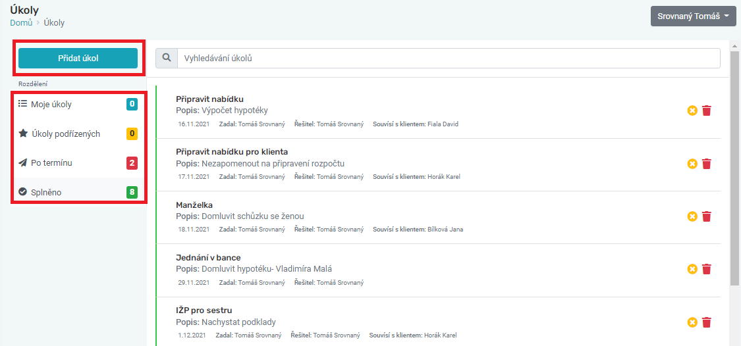Click the "Přidat úkol" button

(x=78, y=59)
